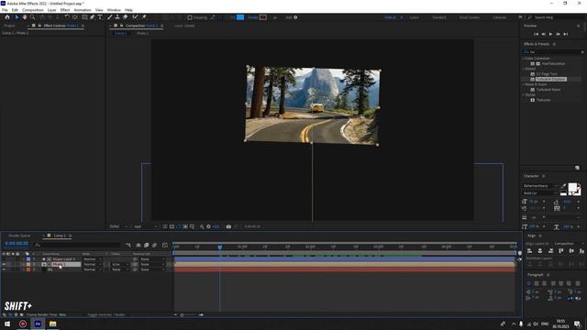Viewport: 587px width, 330px height.
Task: Open the Animation menu
Action: click(83, 10)
